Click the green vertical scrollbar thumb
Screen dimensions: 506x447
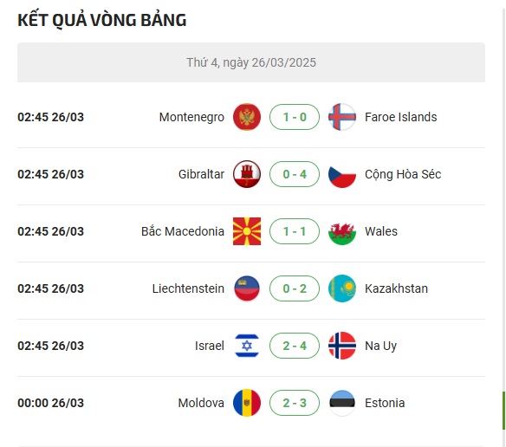(x=503, y=411)
